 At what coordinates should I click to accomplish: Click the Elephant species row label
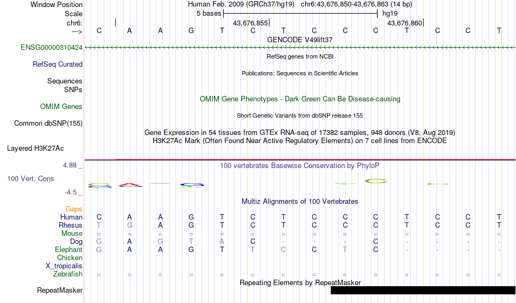68,250
